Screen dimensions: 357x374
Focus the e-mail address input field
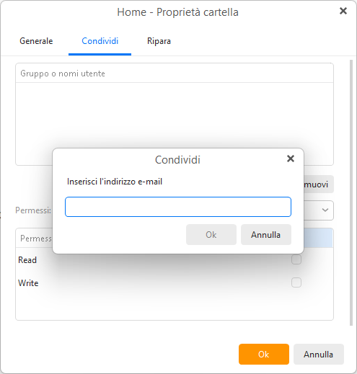[x=178, y=207]
